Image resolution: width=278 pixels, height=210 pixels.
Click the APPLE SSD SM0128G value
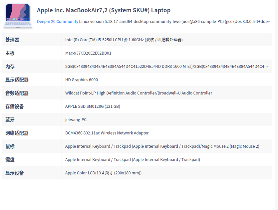coord(93,106)
